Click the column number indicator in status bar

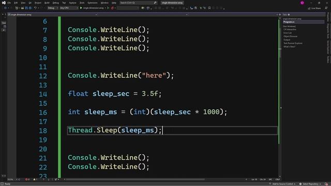pos(263,179)
